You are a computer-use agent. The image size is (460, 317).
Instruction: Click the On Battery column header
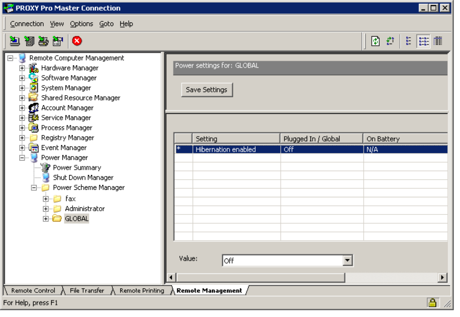(x=405, y=139)
